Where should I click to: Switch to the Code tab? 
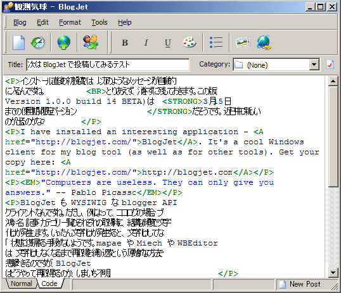click(50, 284)
